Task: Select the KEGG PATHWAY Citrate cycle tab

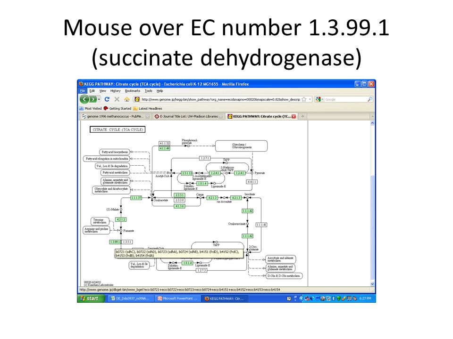Action: coord(261,116)
